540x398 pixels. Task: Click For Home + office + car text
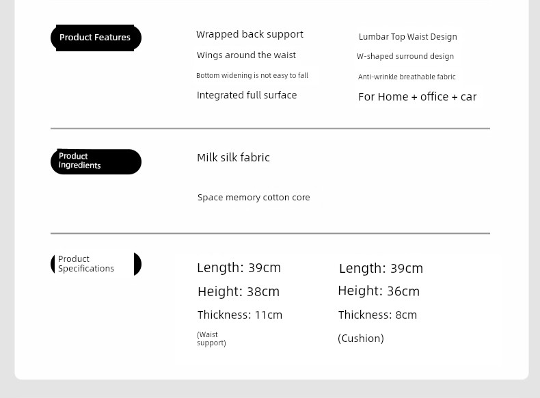418,97
